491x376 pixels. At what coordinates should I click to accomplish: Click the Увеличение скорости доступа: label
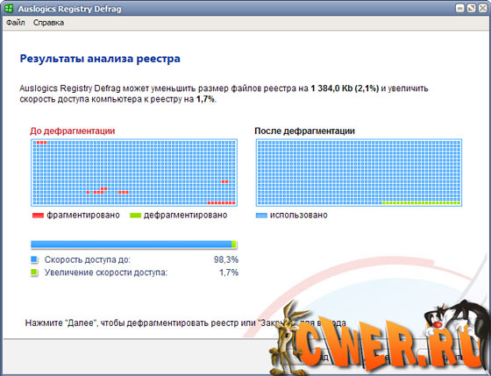click(x=106, y=273)
